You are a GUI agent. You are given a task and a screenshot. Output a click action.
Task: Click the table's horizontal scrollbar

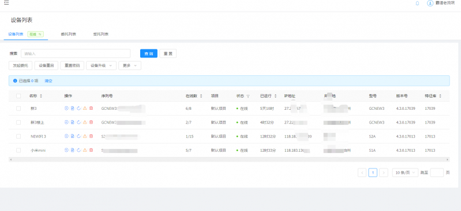coord(229,160)
